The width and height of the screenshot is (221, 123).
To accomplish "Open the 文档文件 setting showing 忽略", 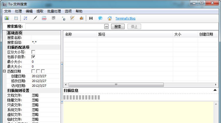I will 46,95.
